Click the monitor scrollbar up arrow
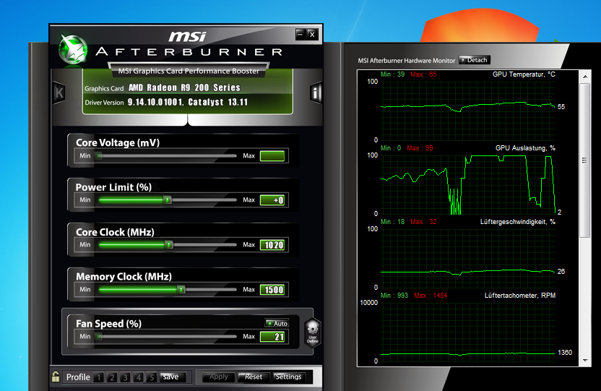The image size is (601, 391). [585, 77]
